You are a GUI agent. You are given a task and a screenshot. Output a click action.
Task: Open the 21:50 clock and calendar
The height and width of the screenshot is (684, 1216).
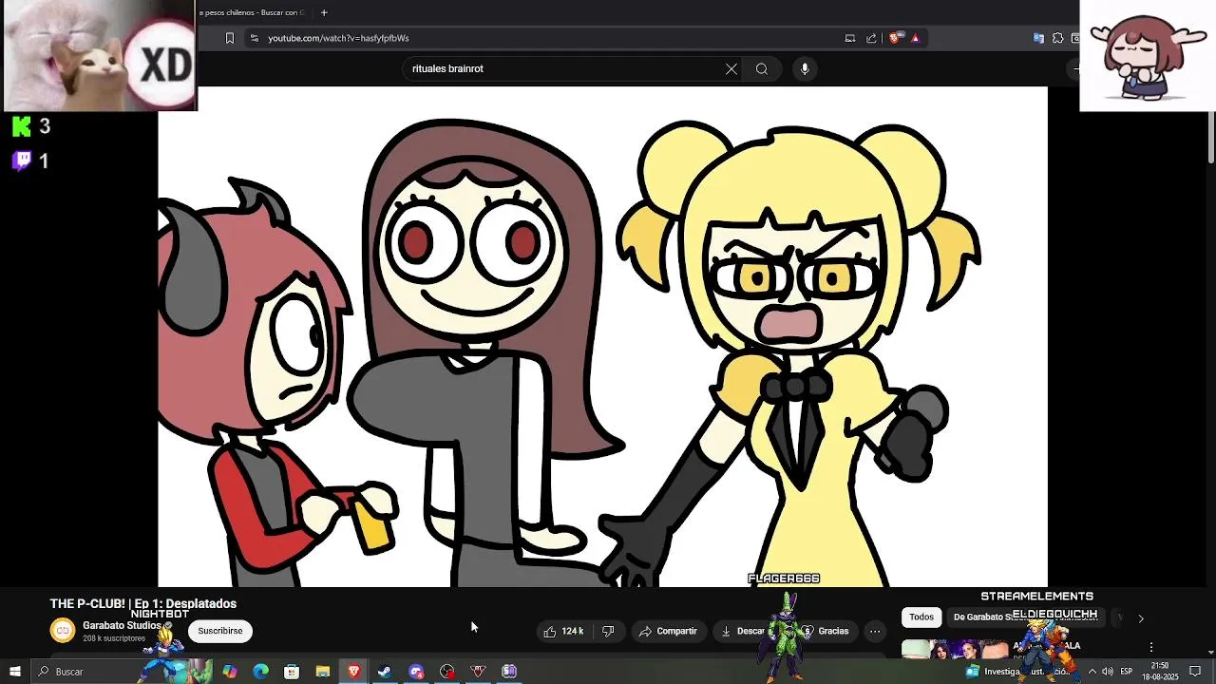tap(1159, 672)
